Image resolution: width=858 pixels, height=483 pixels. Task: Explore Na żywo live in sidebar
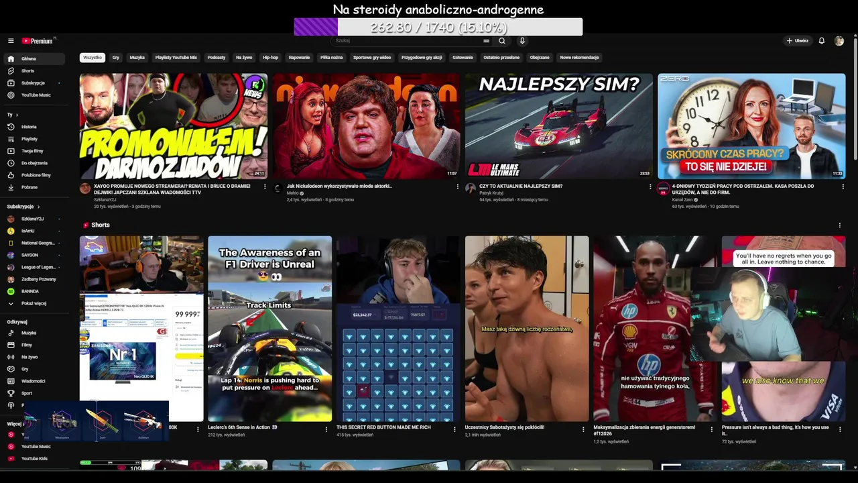point(36,357)
